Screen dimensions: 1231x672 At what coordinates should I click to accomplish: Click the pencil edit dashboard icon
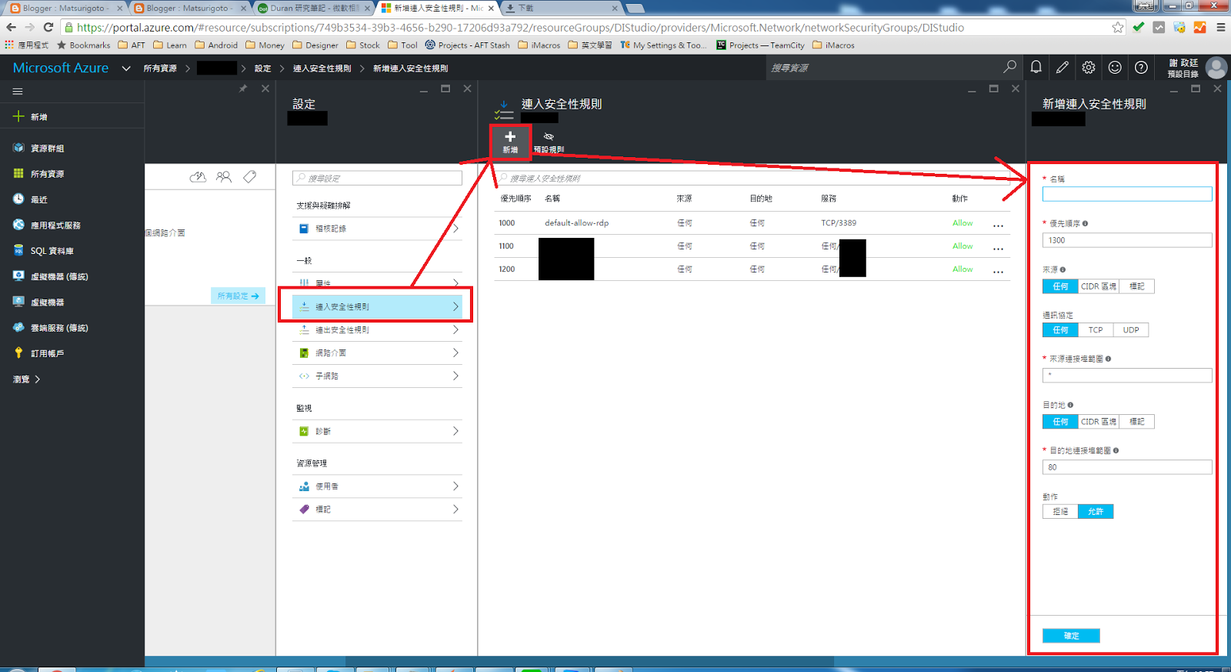point(1063,68)
